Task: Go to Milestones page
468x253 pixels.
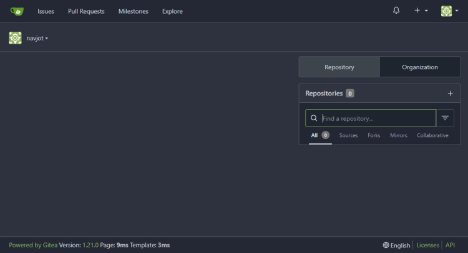Action: (134, 11)
